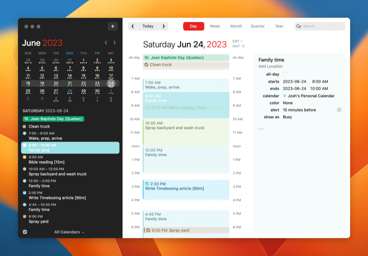Click June 2023 month heading
The height and width of the screenshot is (256, 368).
(42, 43)
